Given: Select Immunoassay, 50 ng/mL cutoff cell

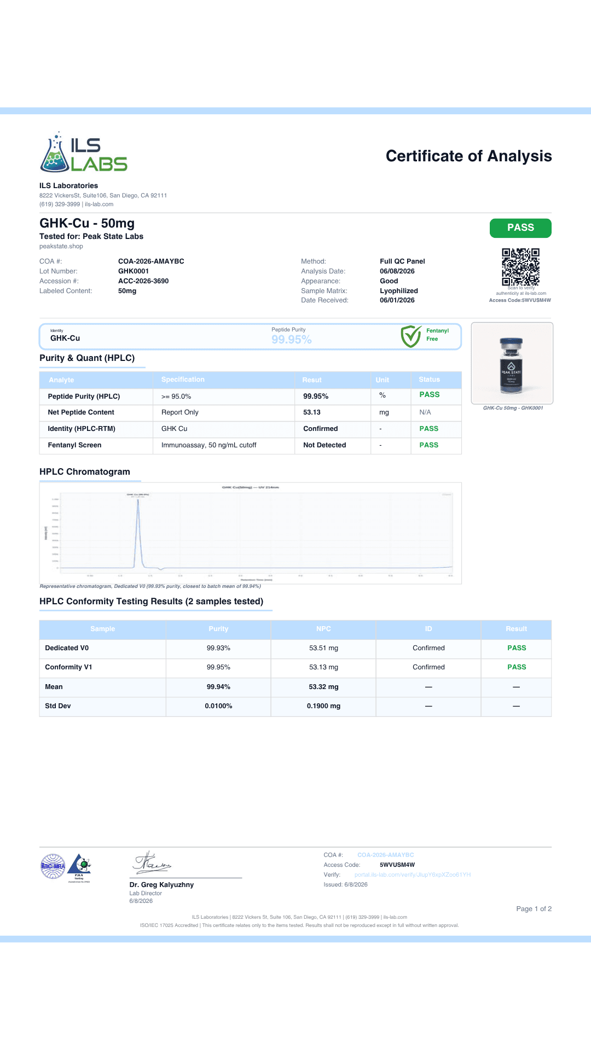Looking at the screenshot, I should [x=209, y=445].
